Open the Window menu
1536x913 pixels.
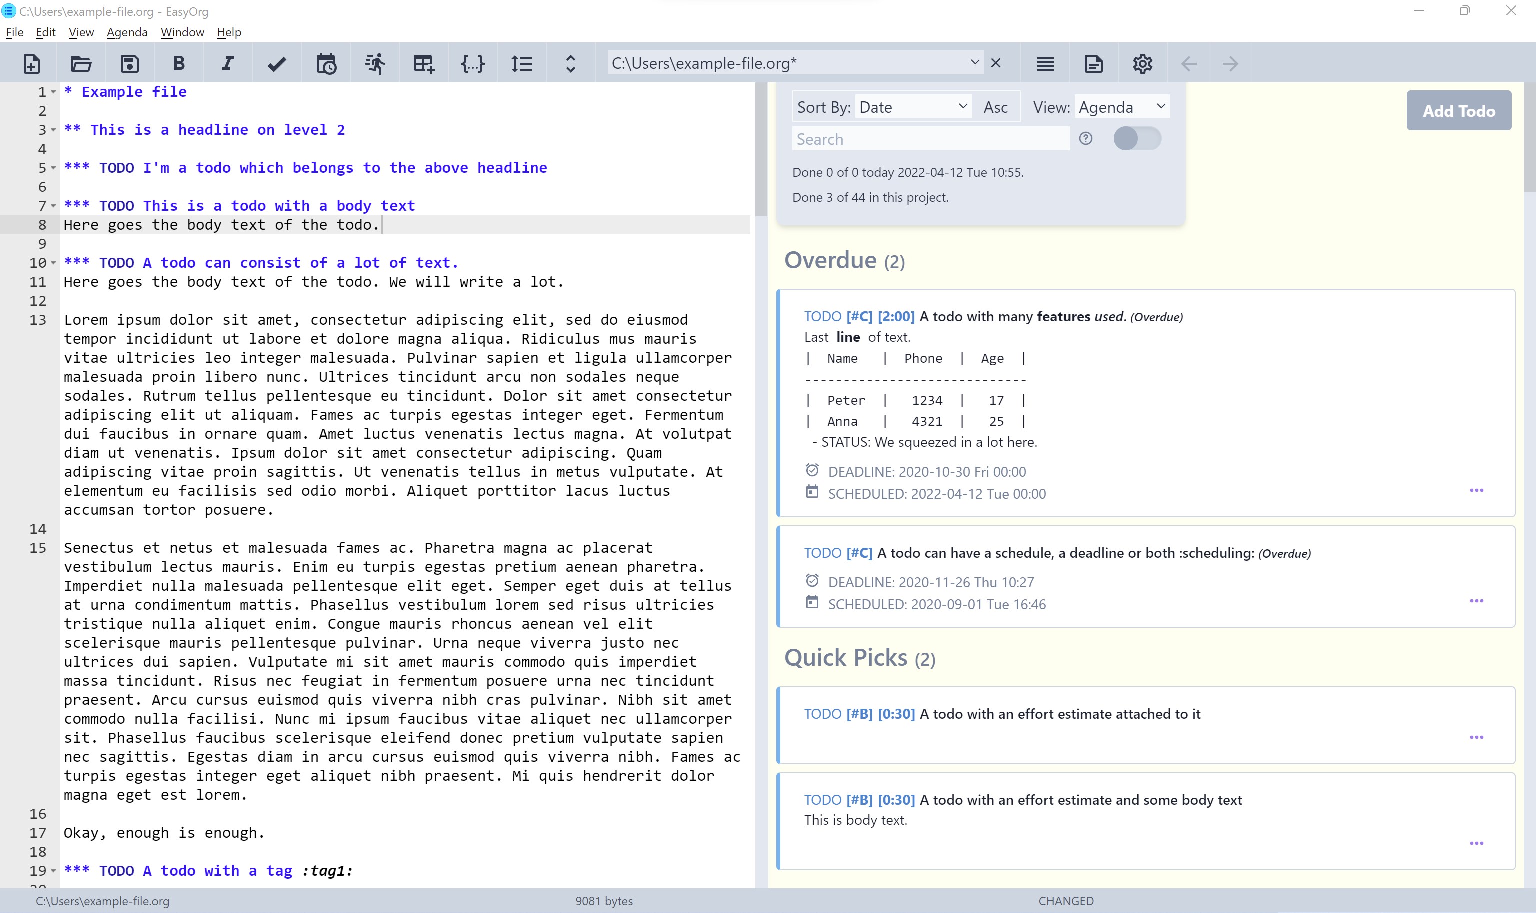click(x=182, y=32)
